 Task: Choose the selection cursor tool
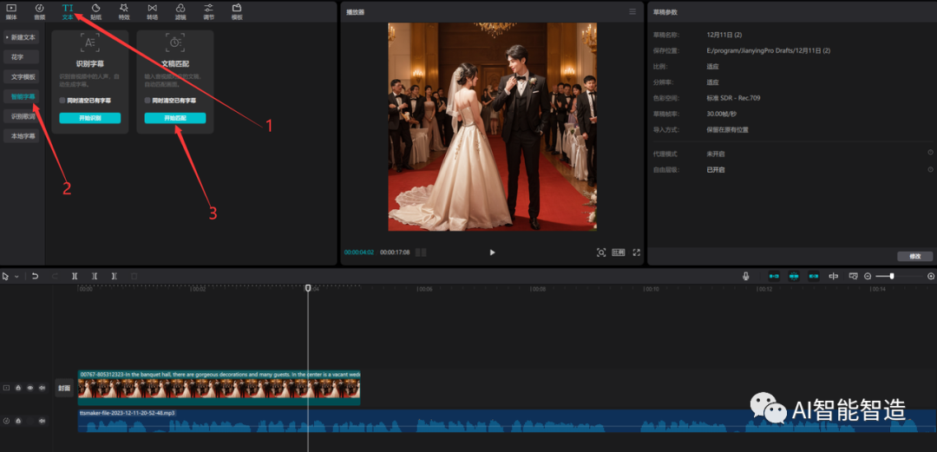(6, 276)
